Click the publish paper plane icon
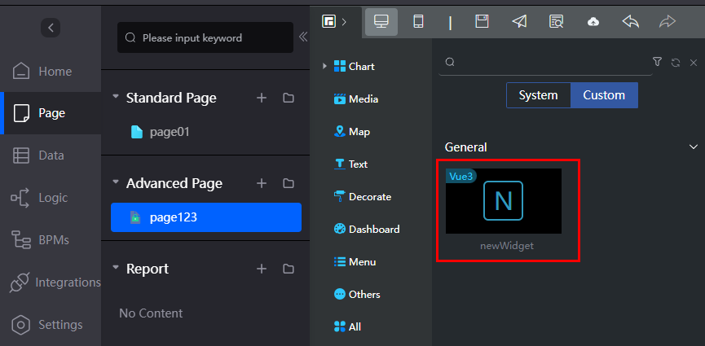The image size is (705, 346). 519,21
